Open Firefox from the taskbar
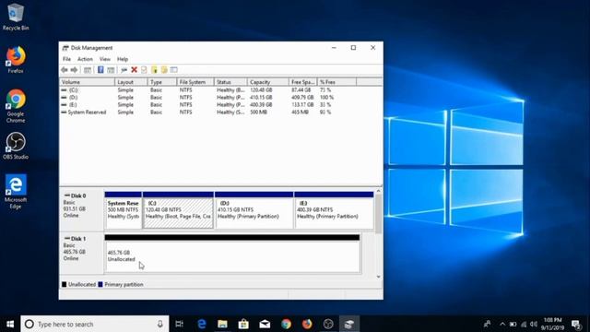 coord(307,324)
